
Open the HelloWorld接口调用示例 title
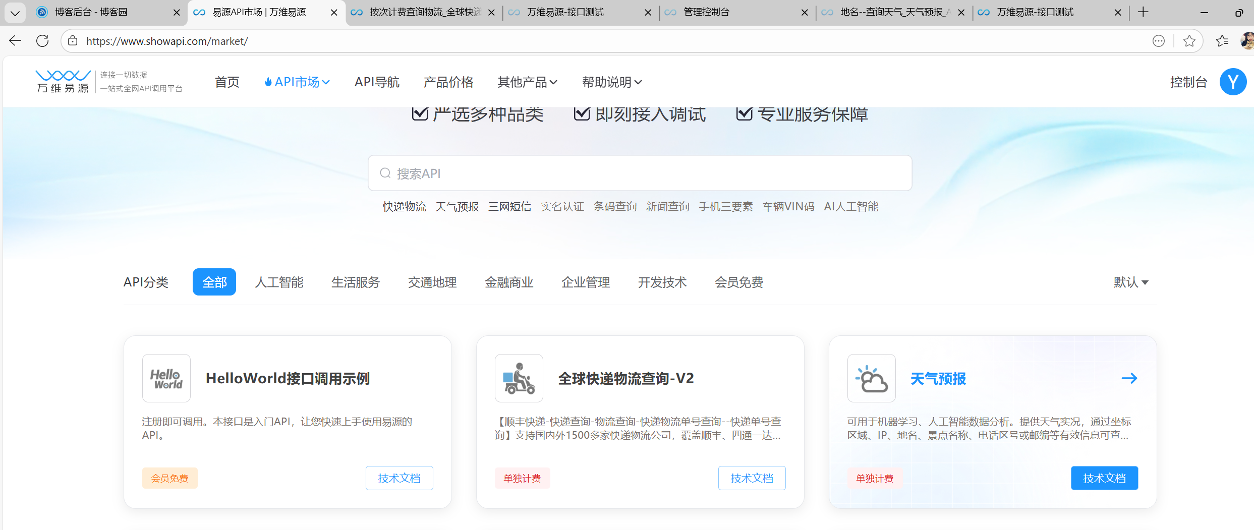[288, 378]
